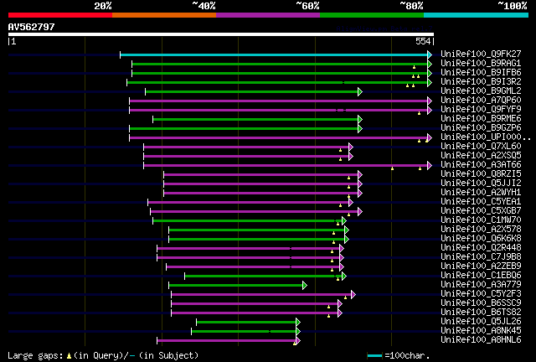Select UniRef100_Q7XL60 label
Screen dimensions: 536x362
(x=481, y=147)
